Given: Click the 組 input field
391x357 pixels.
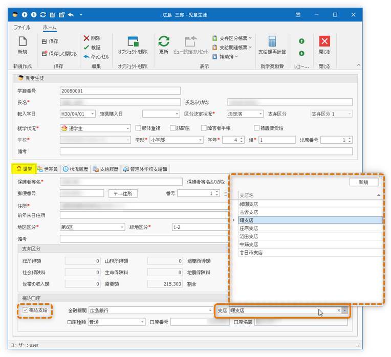Looking at the screenshot, I should pyautogui.click(x=277, y=140).
